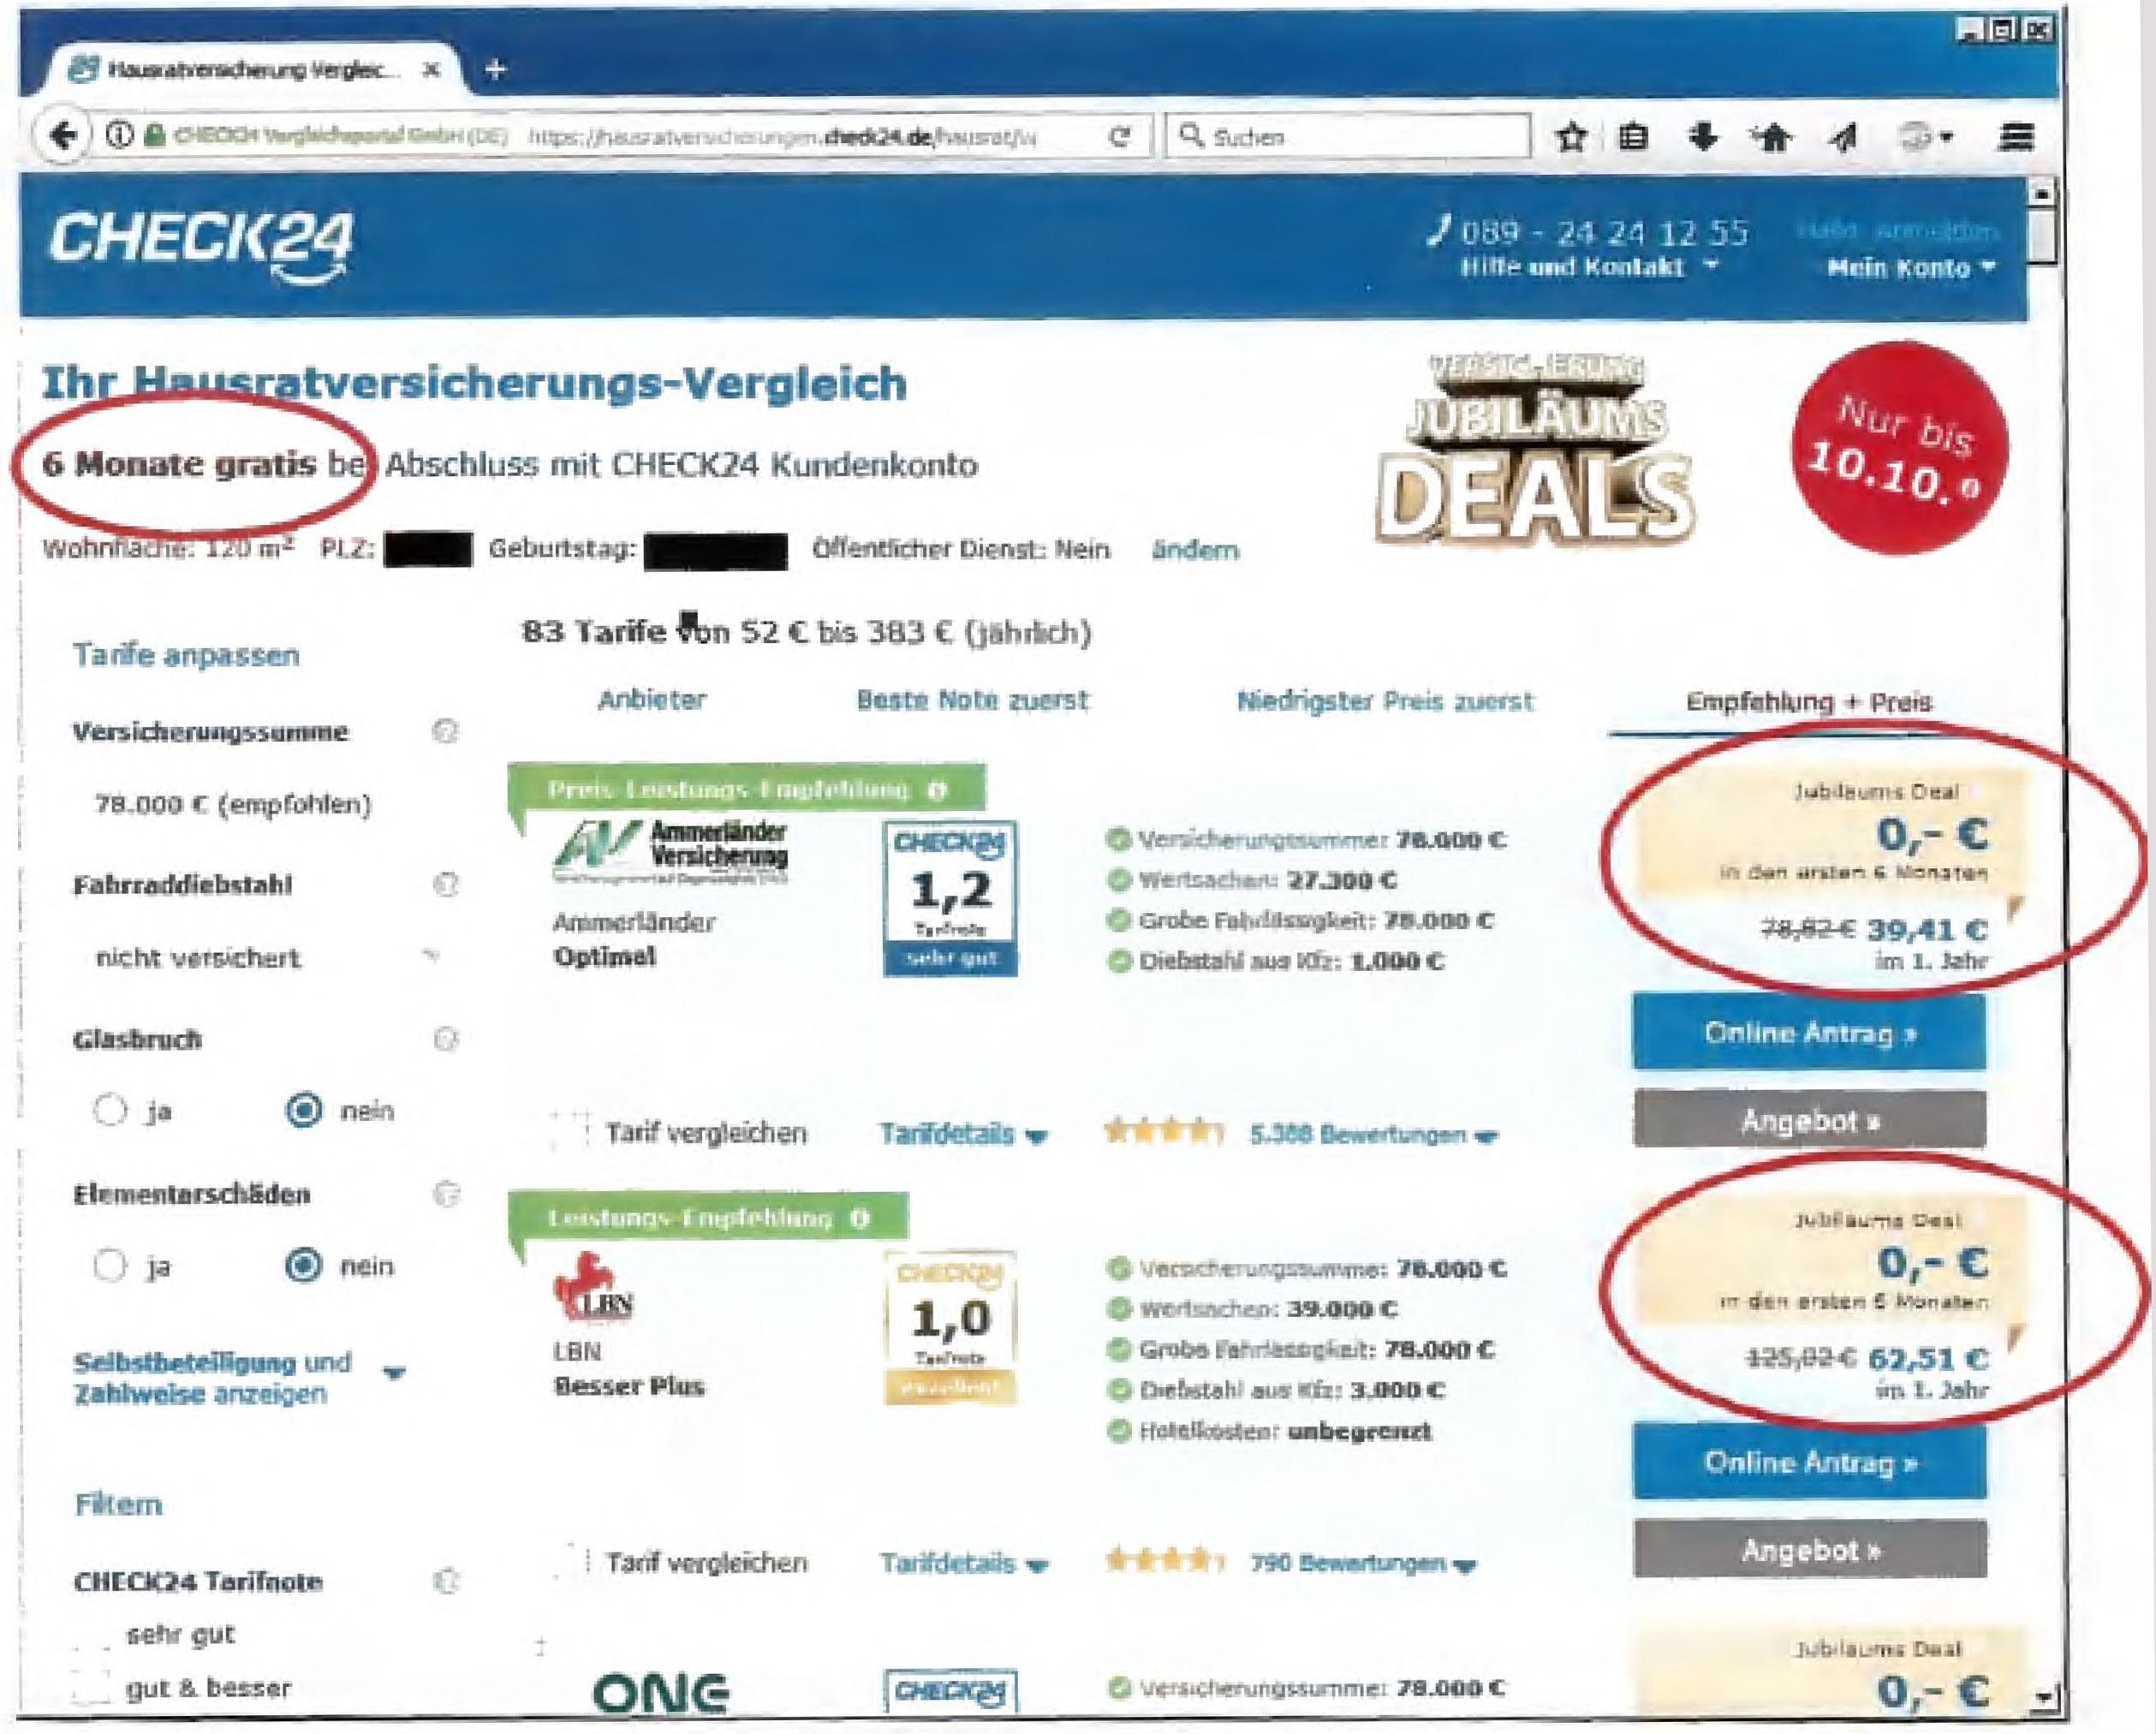Viewport: 2156px width, 1734px height.
Task: Select Glasbruch ja radio button
Action: (110, 1110)
